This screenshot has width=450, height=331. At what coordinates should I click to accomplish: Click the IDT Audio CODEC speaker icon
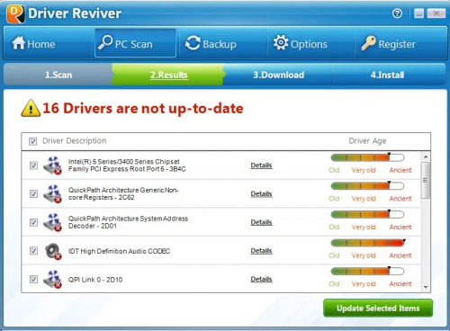(53, 251)
